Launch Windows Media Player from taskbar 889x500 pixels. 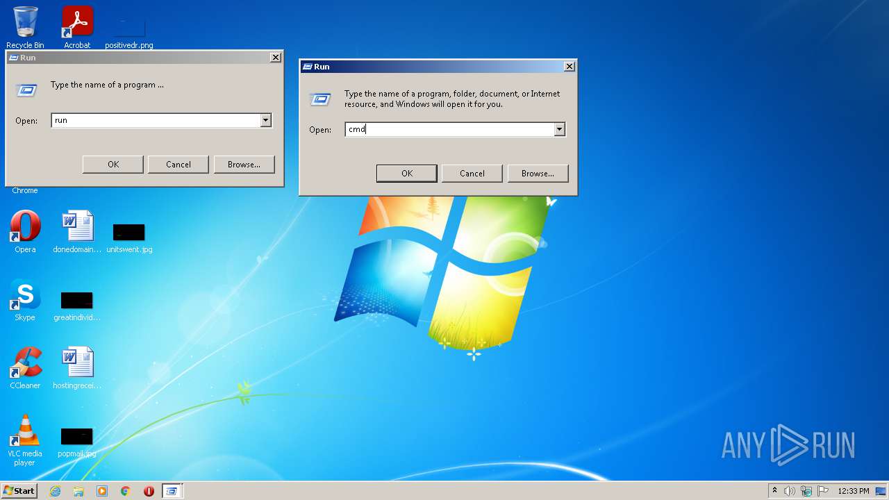tap(102, 491)
